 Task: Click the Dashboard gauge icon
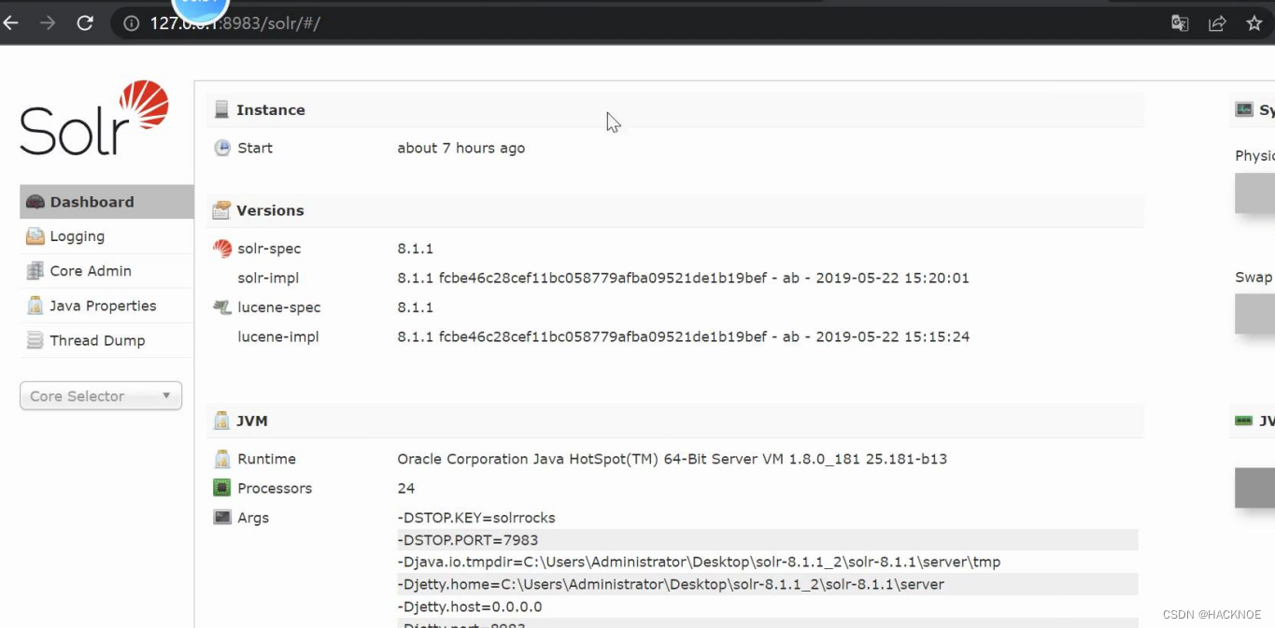point(35,202)
